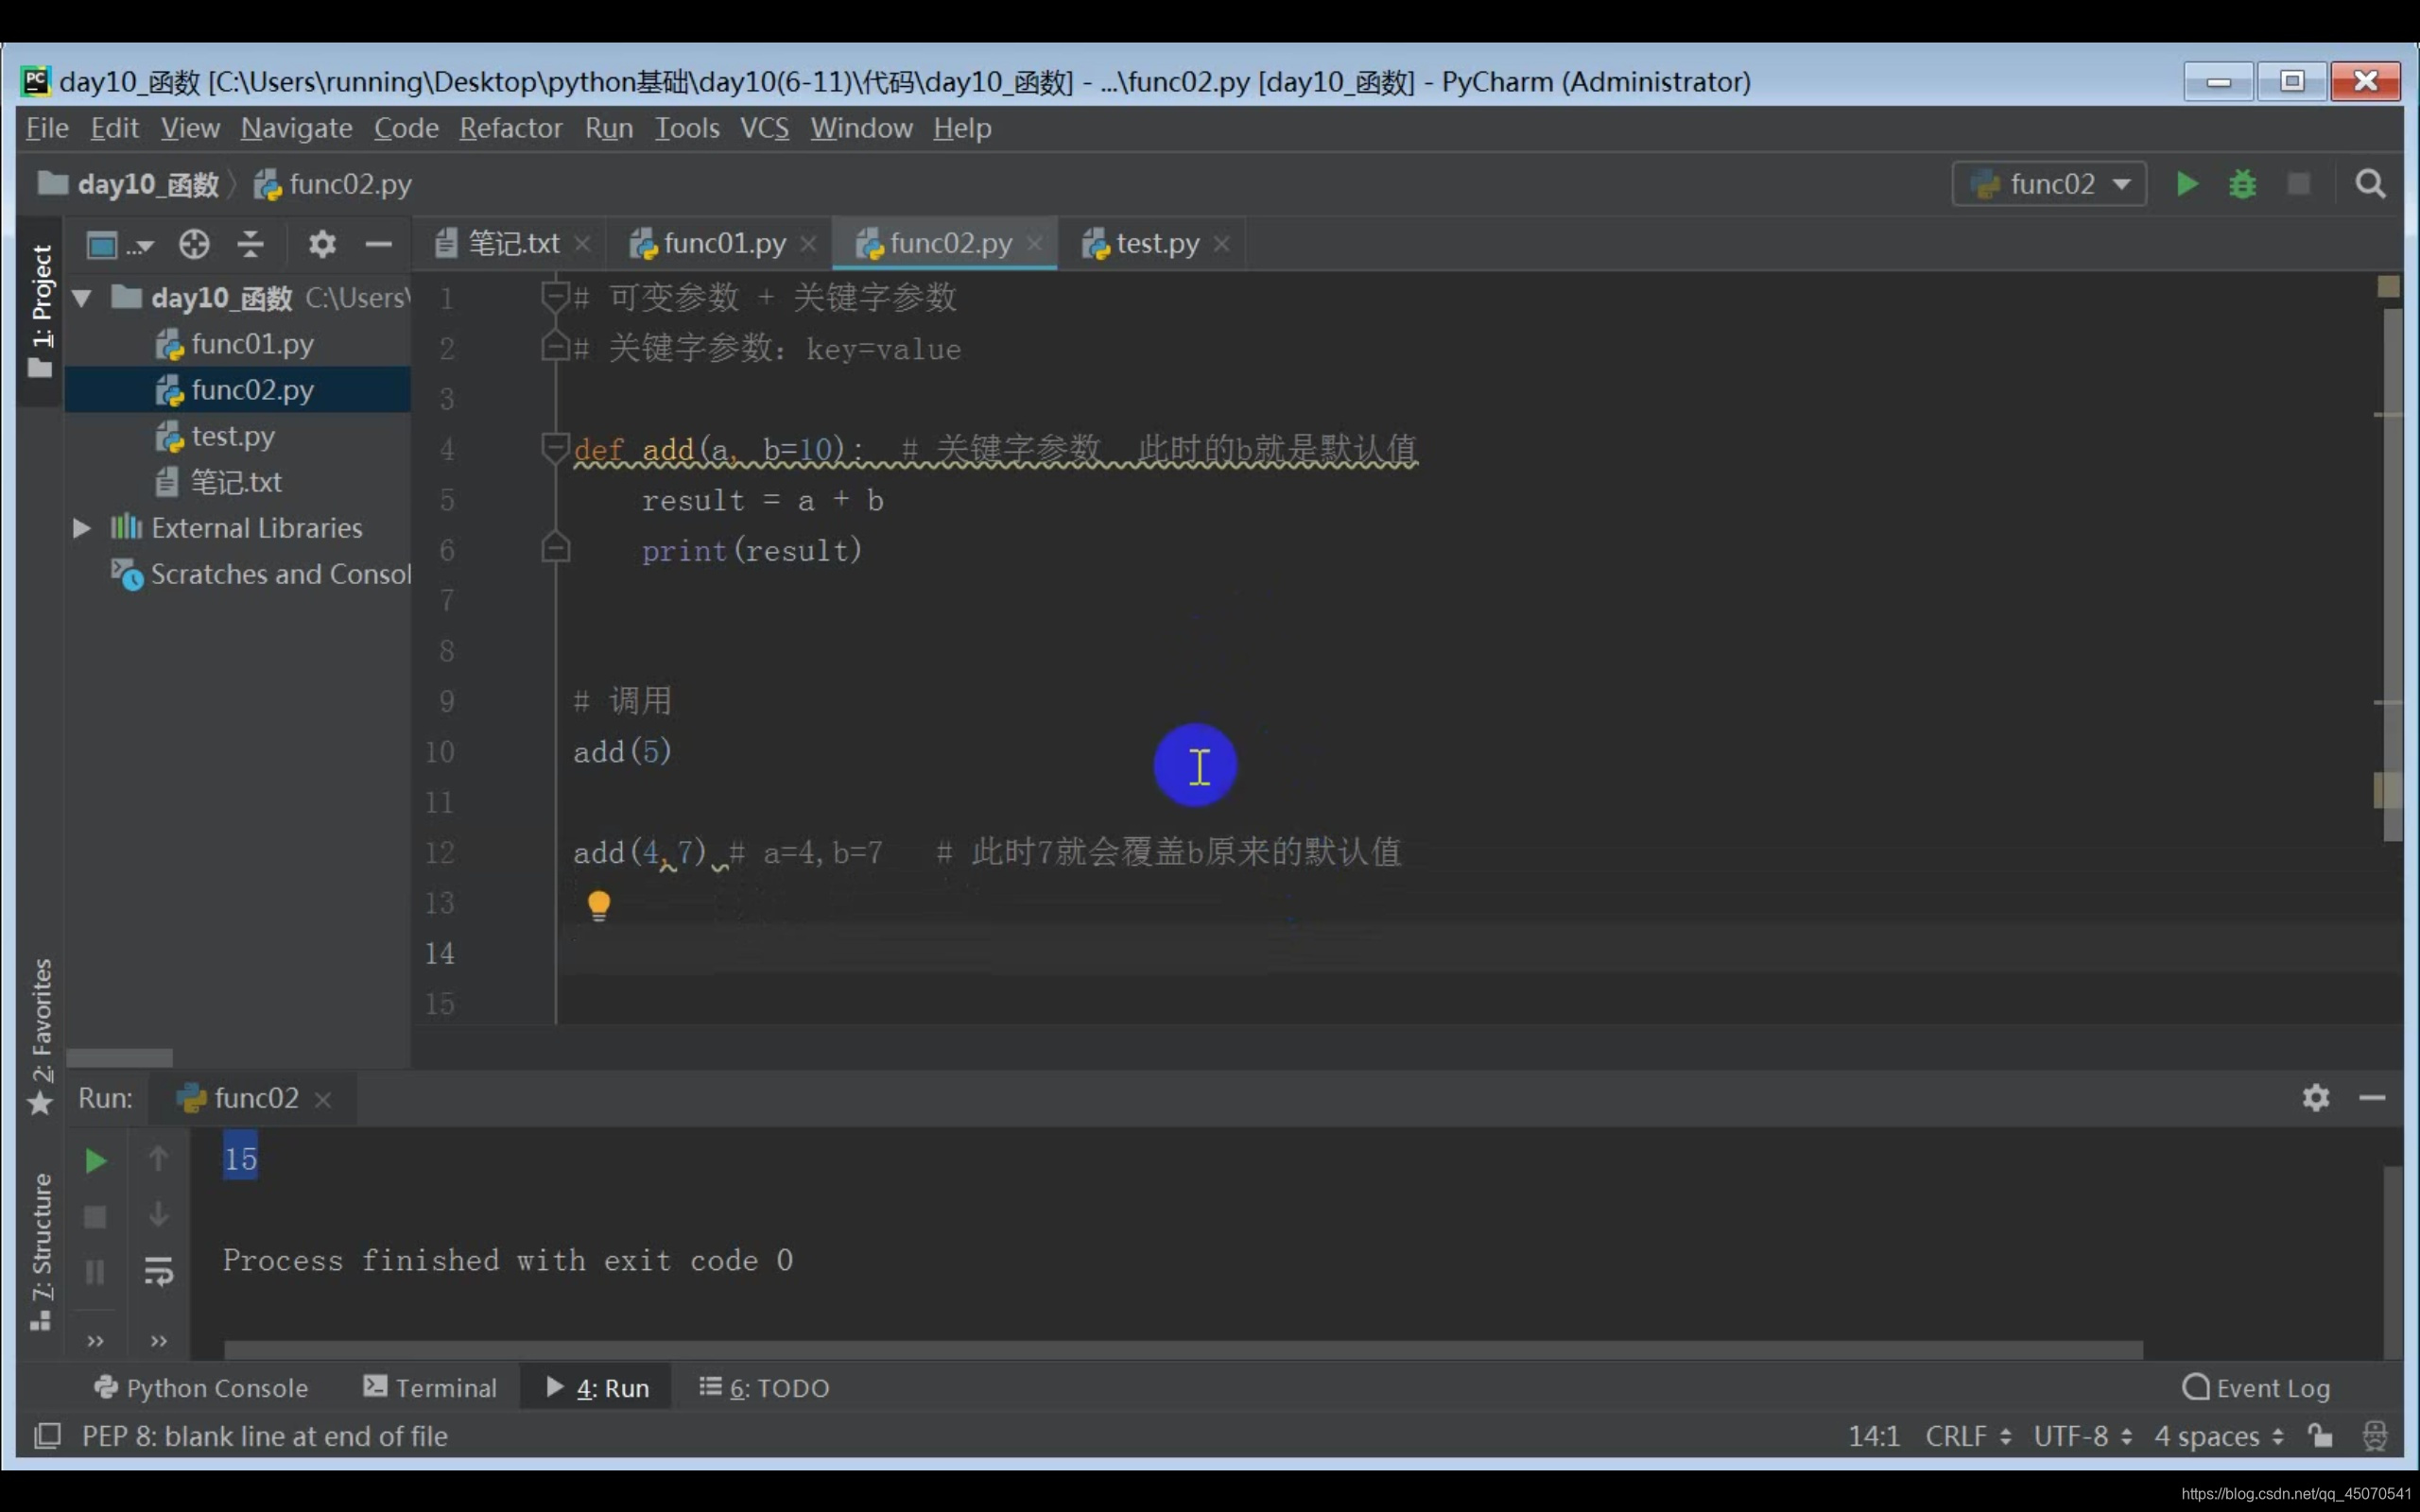Toggle read-only lock icon in status bar
Screen dimensions: 2420x1512
(x=2319, y=1436)
